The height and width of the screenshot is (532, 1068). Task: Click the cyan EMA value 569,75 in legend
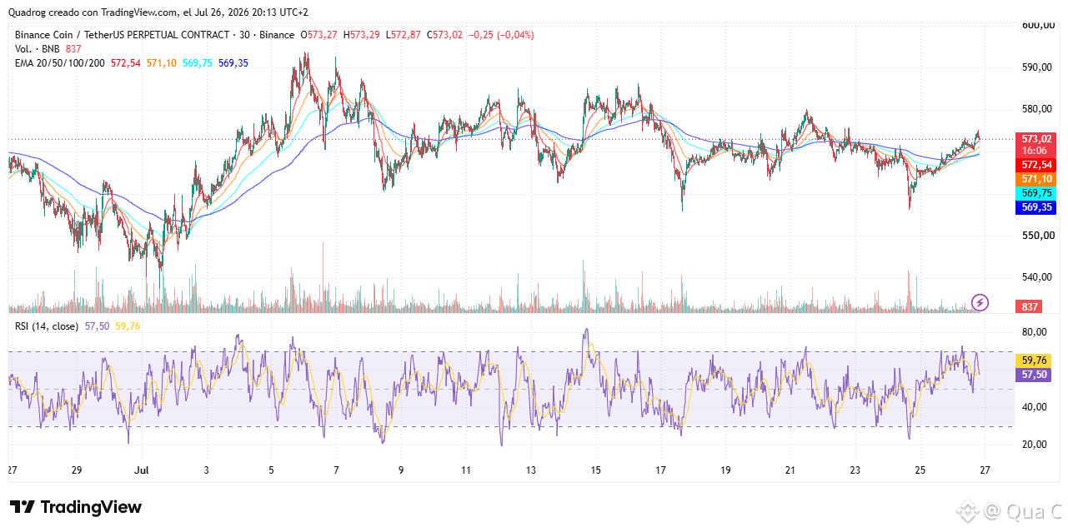point(198,63)
